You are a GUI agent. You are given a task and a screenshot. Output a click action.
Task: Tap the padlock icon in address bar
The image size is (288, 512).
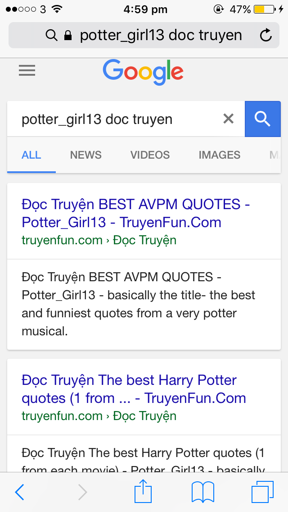[x=68, y=35]
